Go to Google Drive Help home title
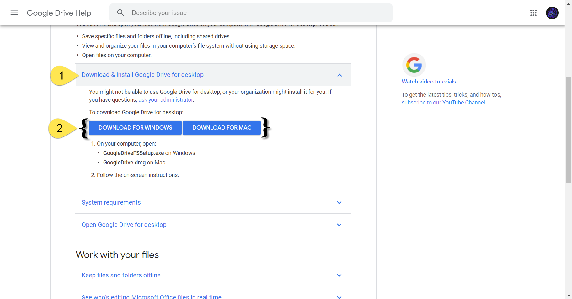The width and height of the screenshot is (572, 299). pos(59,13)
